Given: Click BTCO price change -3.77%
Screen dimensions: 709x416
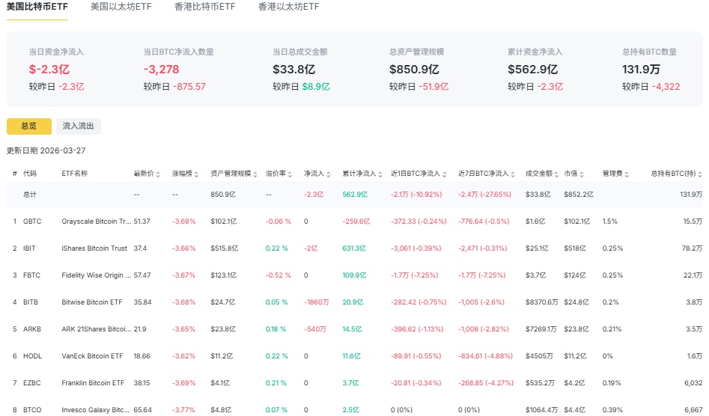Looking at the screenshot, I should [x=183, y=410].
